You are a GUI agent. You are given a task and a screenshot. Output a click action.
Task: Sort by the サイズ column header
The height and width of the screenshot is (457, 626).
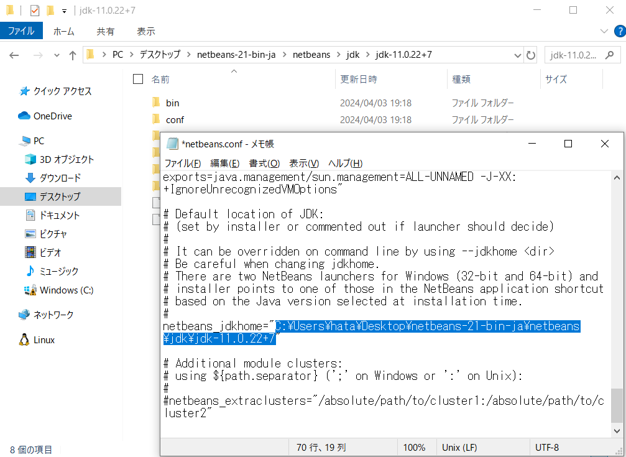[x=556, y=79]
